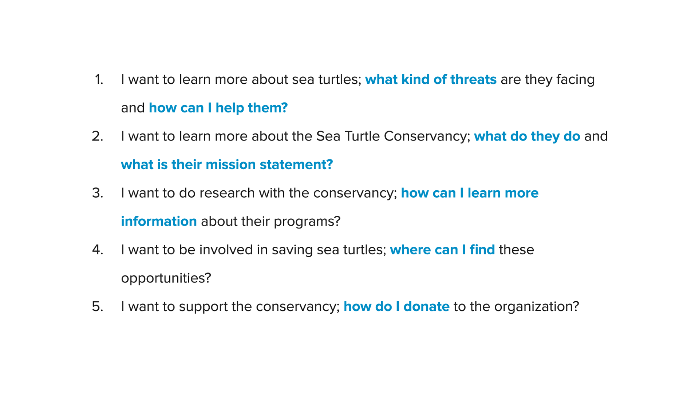Click "I want to support the conservancy" text
The image size is (699, 393).
229,307
